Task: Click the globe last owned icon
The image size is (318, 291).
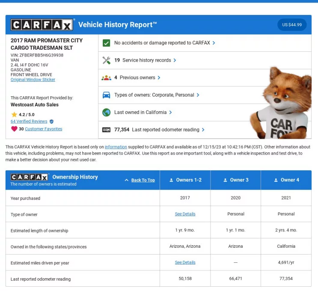Action: coord(107,113)
